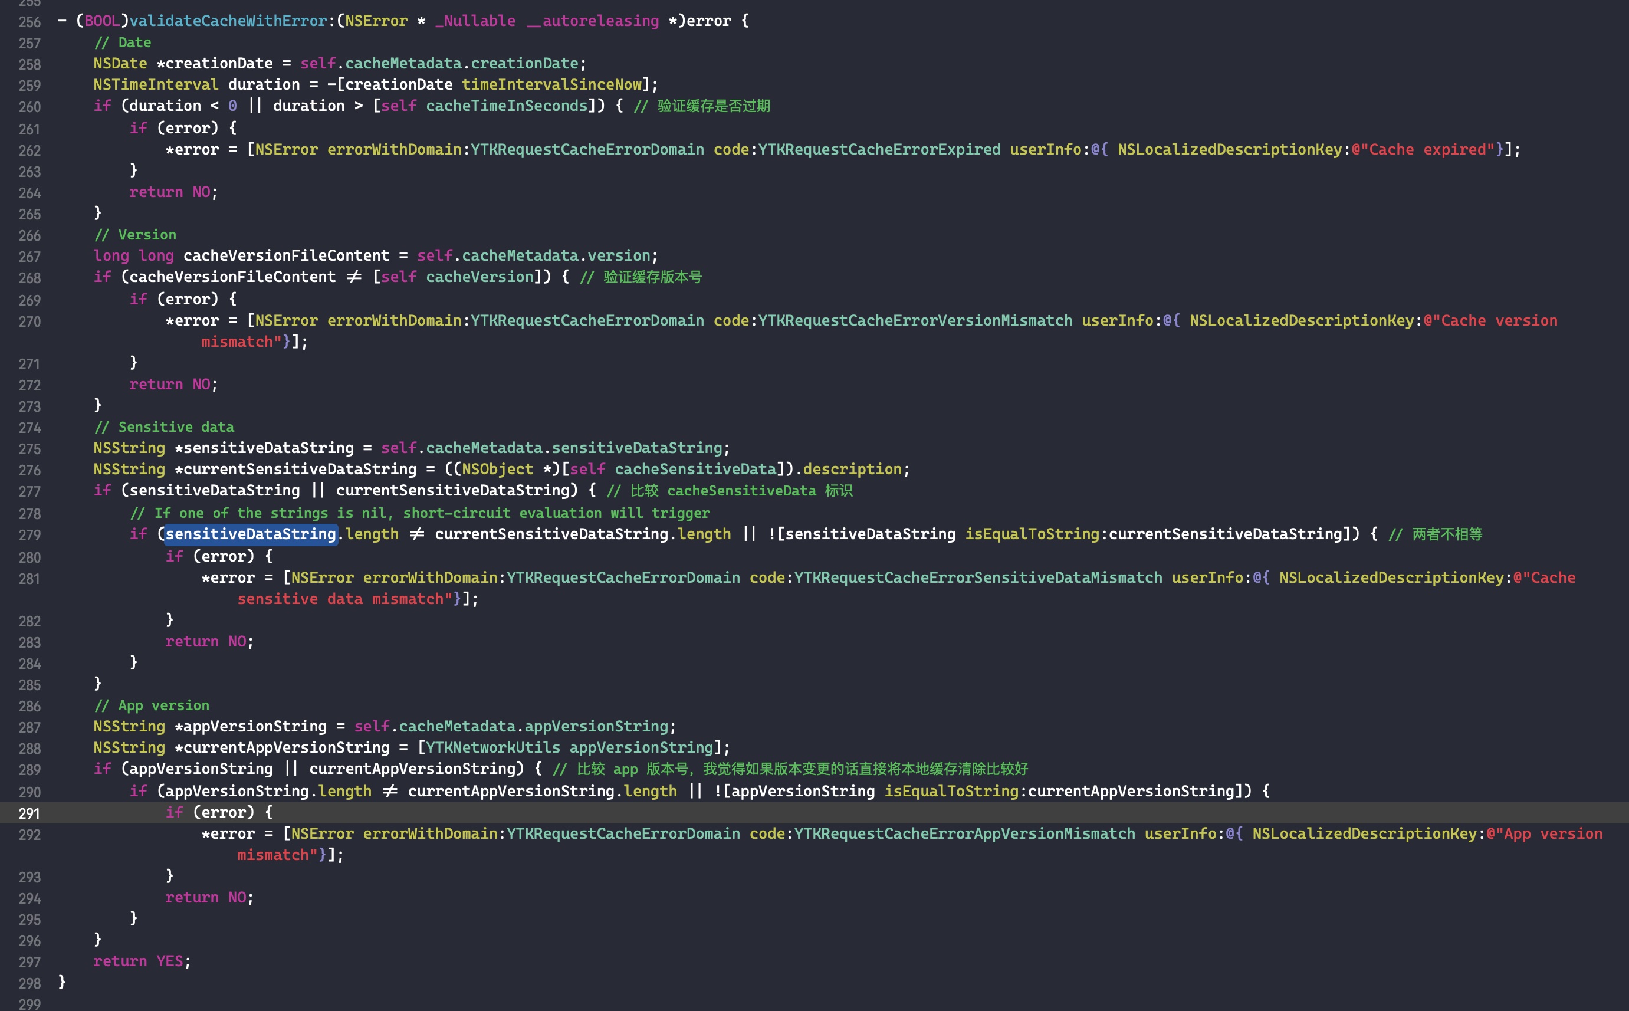
Task: Click line number 256 in the gutter
Action: point(29,22)
